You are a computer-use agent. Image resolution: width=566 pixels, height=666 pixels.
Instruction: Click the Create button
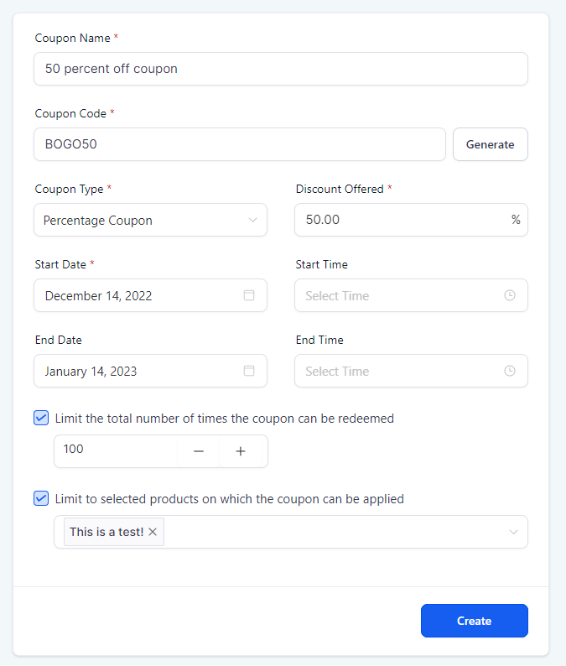point(475,621)
